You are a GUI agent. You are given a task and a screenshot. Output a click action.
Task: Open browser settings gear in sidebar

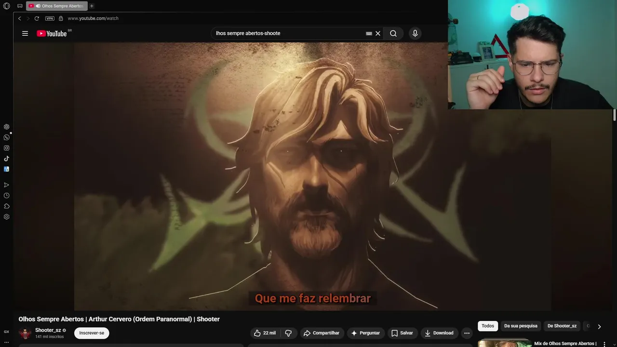(6, 217)
